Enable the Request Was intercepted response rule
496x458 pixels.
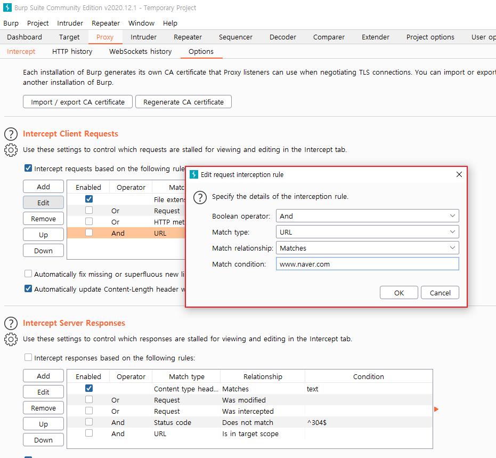[x=89, y=411]
